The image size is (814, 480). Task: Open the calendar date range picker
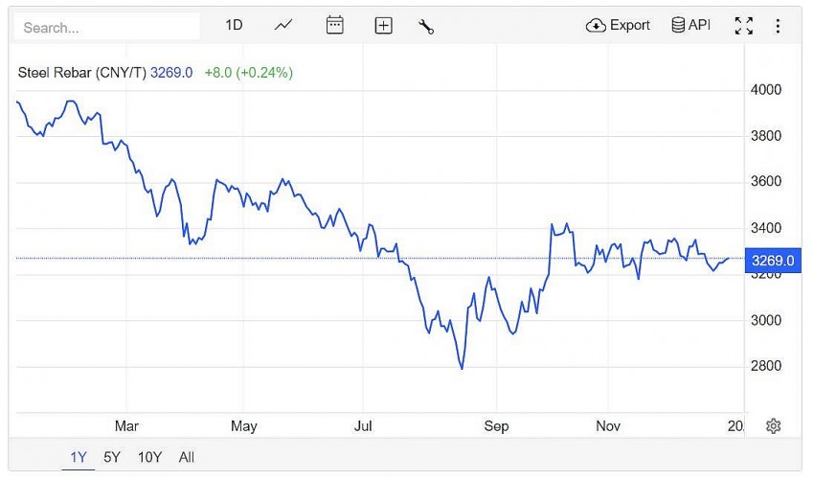pos(334,26)
